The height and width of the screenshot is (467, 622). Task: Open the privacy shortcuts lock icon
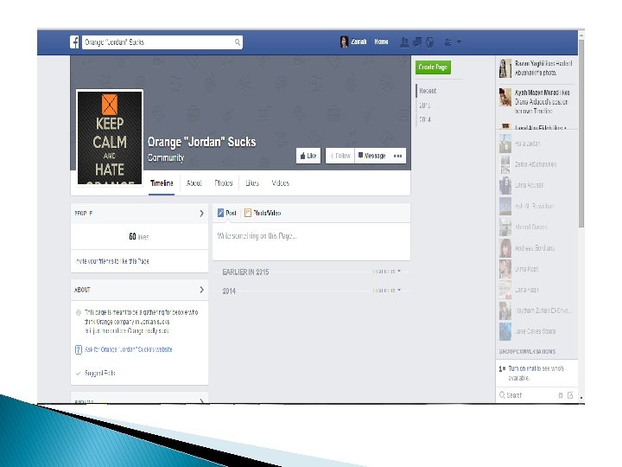tap(448, 42)
